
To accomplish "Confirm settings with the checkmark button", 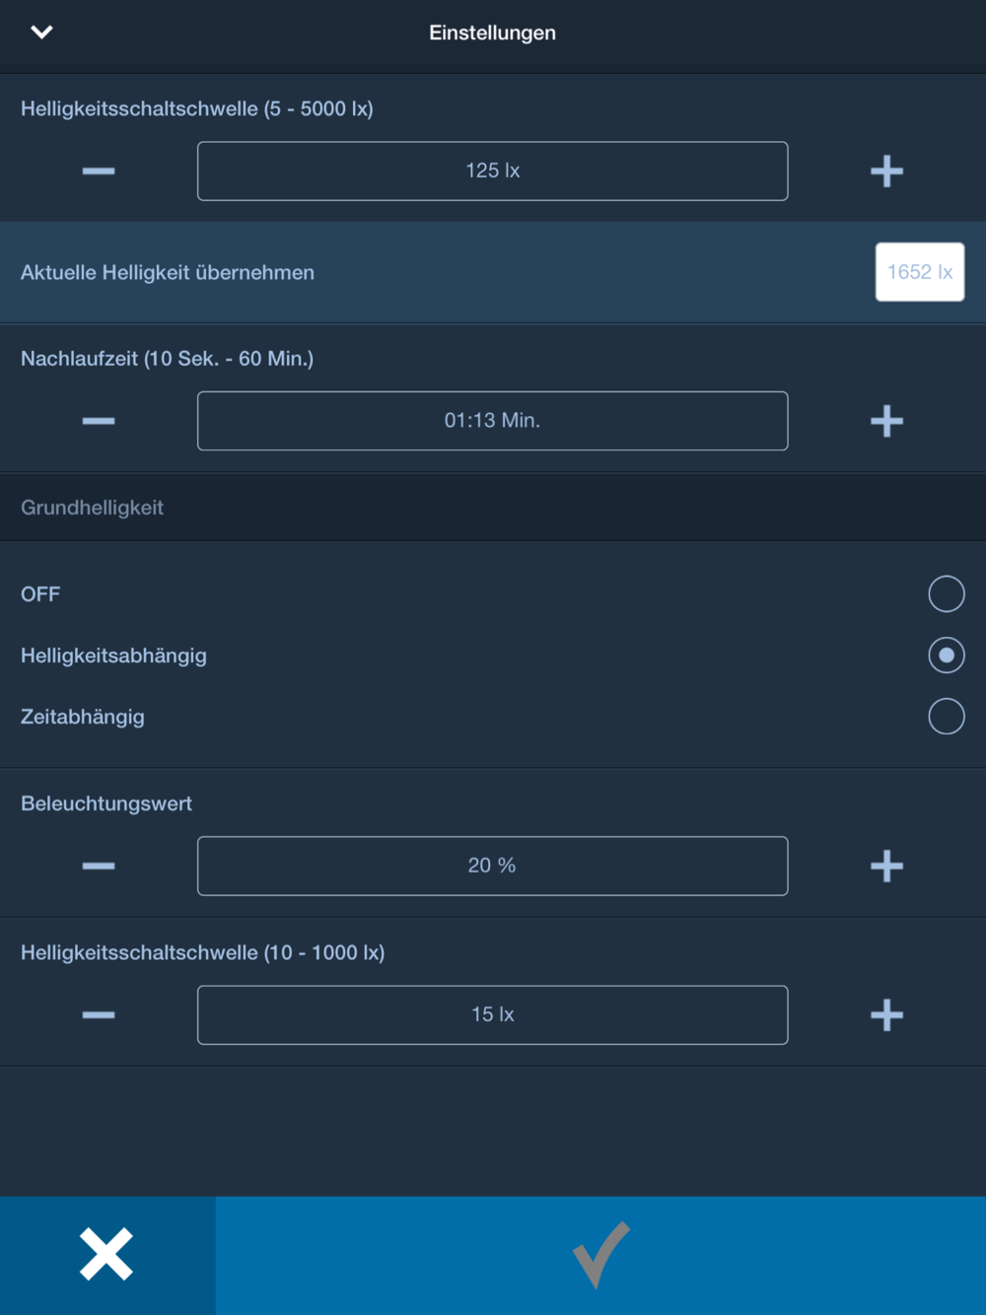I will tap(600, 1255).
